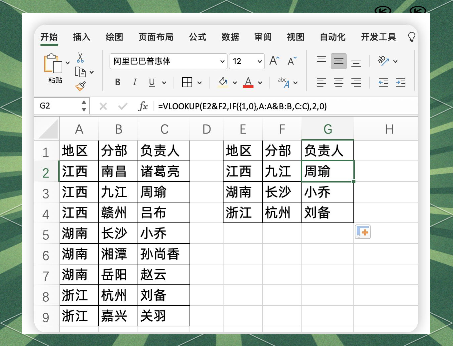This screenshot has width=453, height=346.
Task: Click the formula bar VLOOKUP text
Action: tap(242, 106)
